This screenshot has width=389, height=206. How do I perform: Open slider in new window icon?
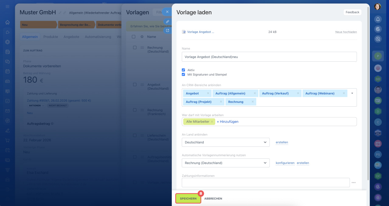click(167, 30)
